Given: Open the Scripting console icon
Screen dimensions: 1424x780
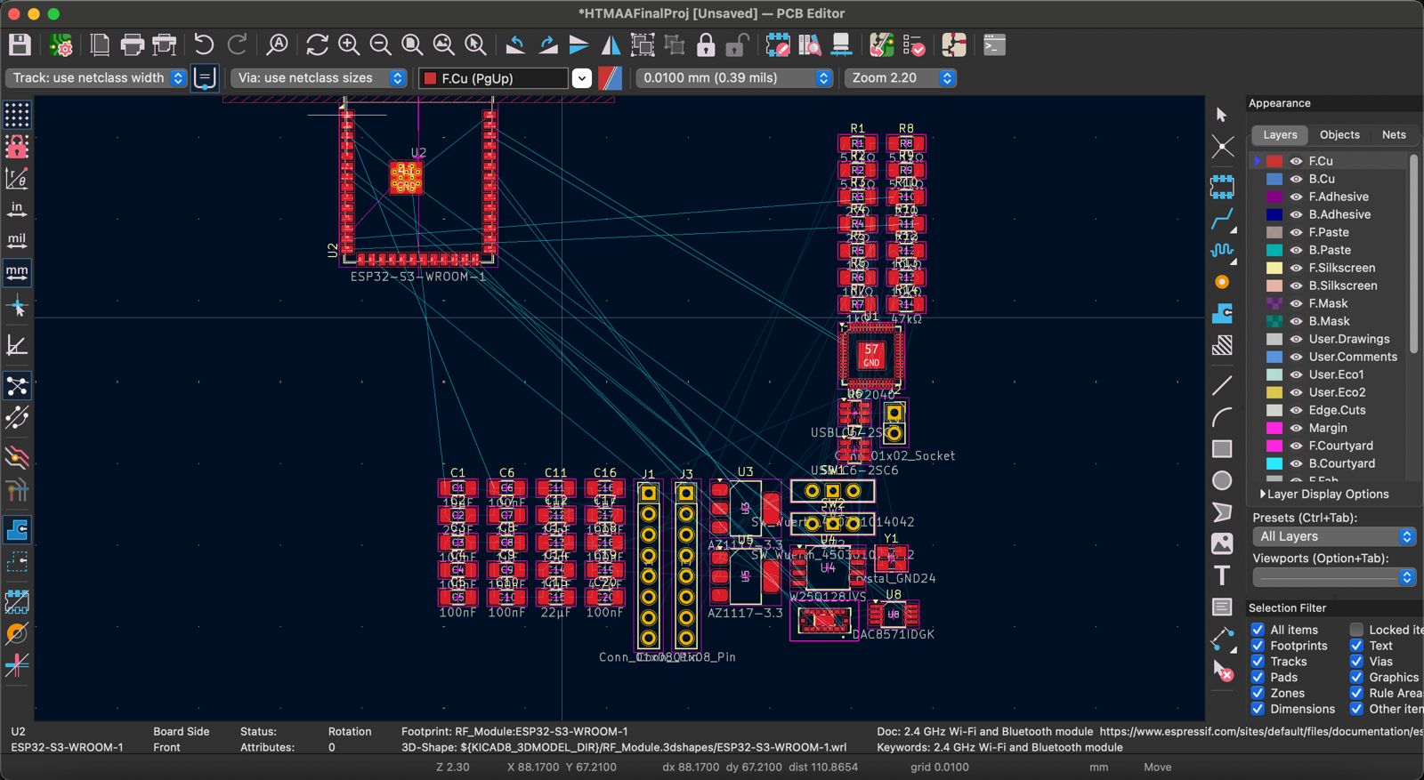Looking at the screenshot, I should pyautogui.click(x=994, y=45).
